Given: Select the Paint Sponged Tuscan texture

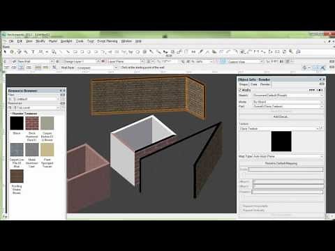Looking at the screenshot, I should [x=47, y=150].
